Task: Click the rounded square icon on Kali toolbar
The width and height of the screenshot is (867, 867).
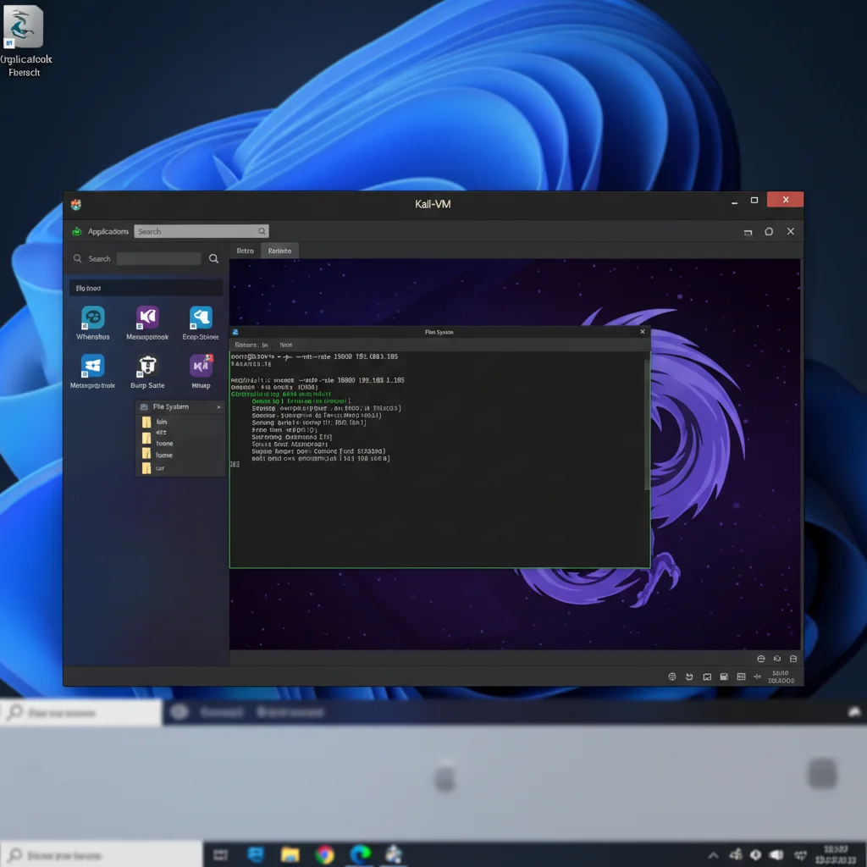Action: [769, 231]
